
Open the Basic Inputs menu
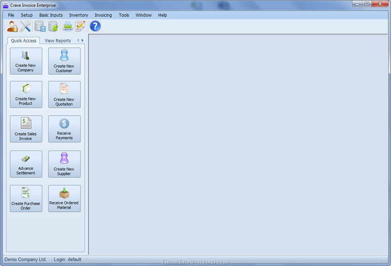[x=51, y=15]
